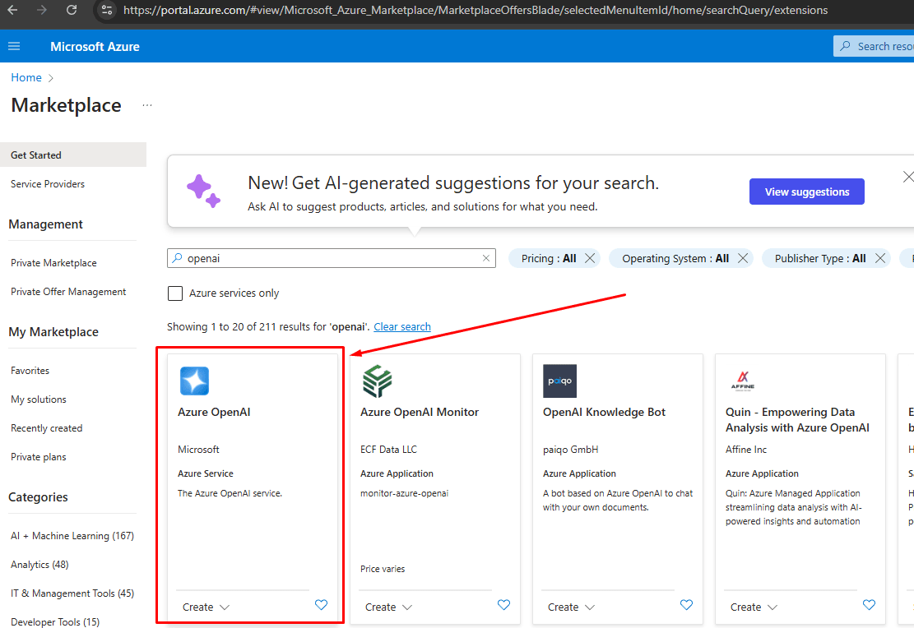This screenshot has width=914, height=628.
Task: Open Service Providers in sidebar
Action: click(47, 184)
